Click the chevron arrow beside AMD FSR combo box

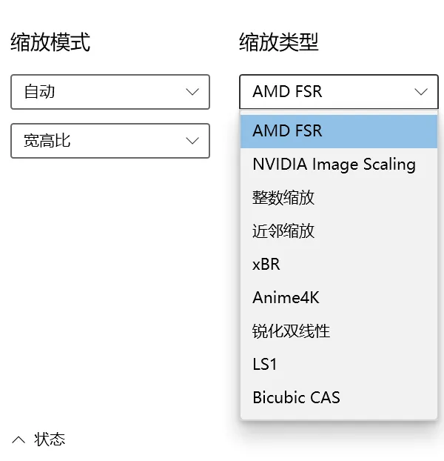tap(421, 92)
